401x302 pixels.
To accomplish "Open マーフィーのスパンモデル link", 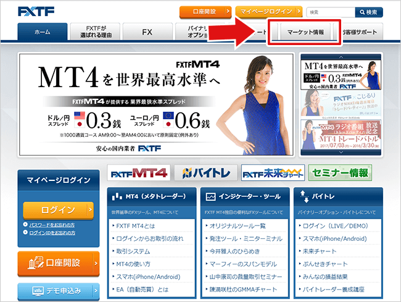I will coord(243,264).
